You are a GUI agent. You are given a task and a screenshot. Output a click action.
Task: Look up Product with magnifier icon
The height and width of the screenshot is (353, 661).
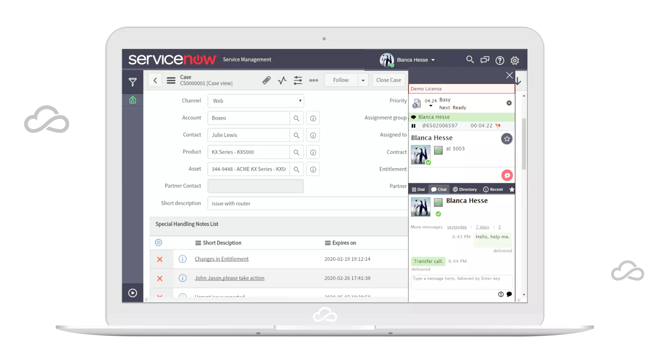(296, 152)
